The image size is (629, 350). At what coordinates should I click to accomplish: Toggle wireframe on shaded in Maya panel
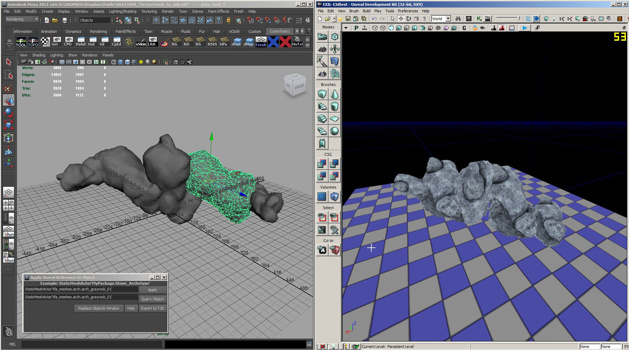pyautogui.click(x=127, y=62)
